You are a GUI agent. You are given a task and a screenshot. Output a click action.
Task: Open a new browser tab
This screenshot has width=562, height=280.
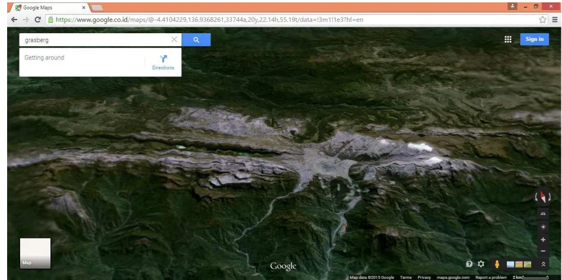(97, 8)
